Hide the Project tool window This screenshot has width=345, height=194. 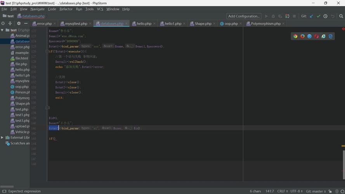(26, 23)
